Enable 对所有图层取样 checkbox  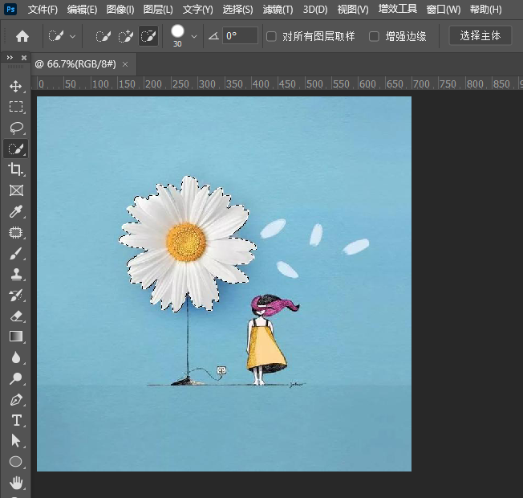tap(271, 36)
